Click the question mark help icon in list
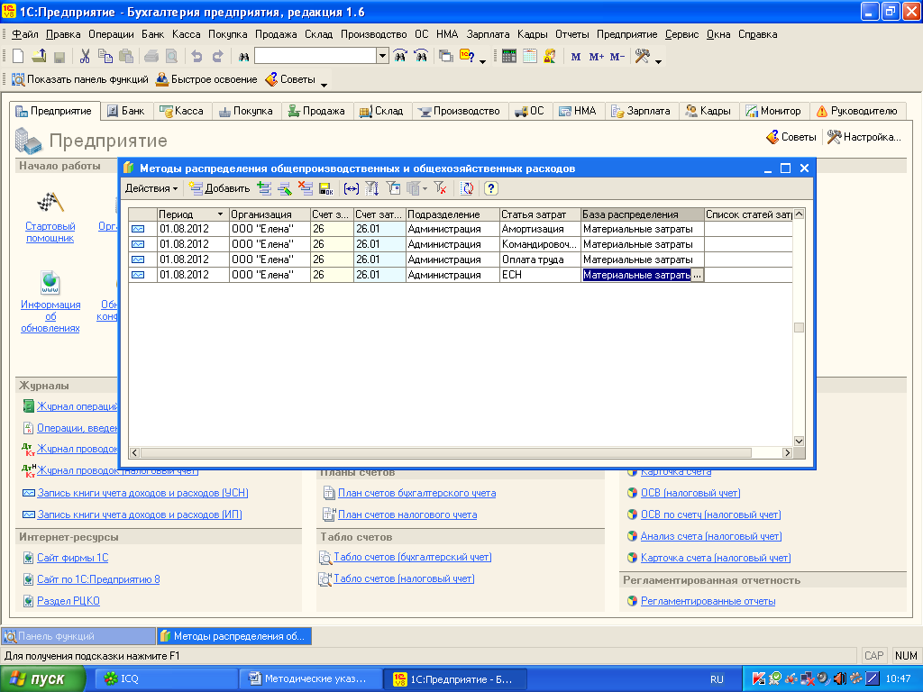Viewport: 923px width, 692px height. (491, 188)
